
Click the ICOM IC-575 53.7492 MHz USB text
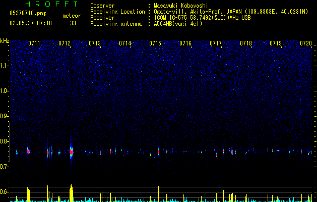[202, 18]
